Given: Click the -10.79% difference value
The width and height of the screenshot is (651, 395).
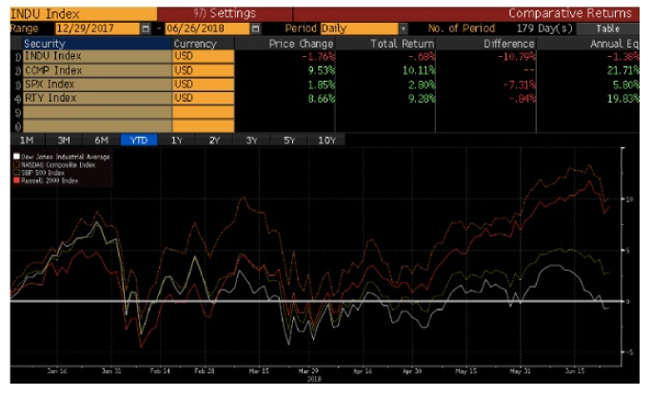Looking at the screenshot, I should 517,56.
